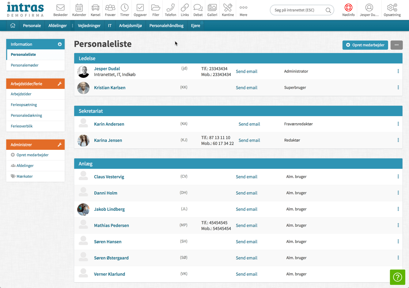Select the Personalehåndbog tab in navigation bar
The height and width of the screenshot is (288, 409).
click(166, 26)
